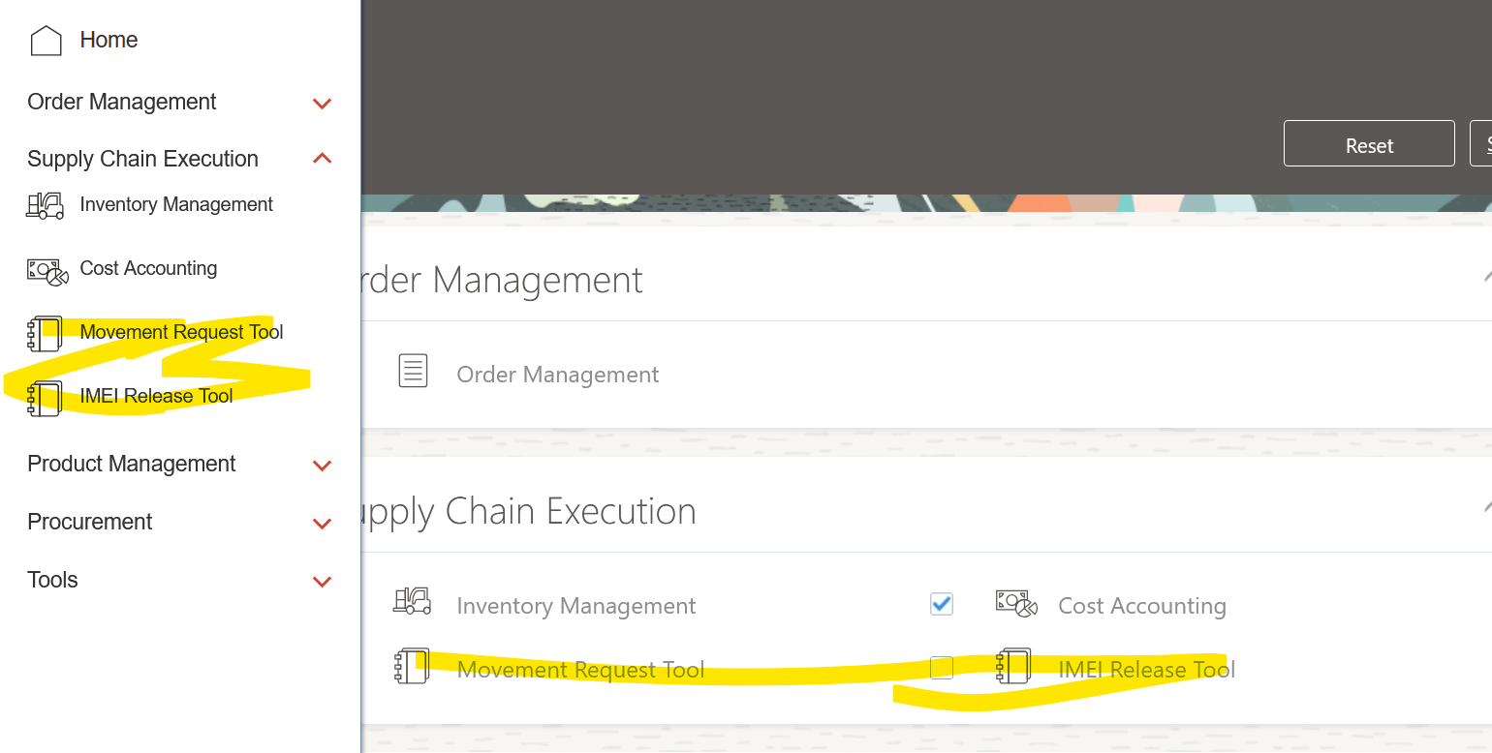Click the IMEI Release Tool icon in sidebar

(x=45, y=397)
